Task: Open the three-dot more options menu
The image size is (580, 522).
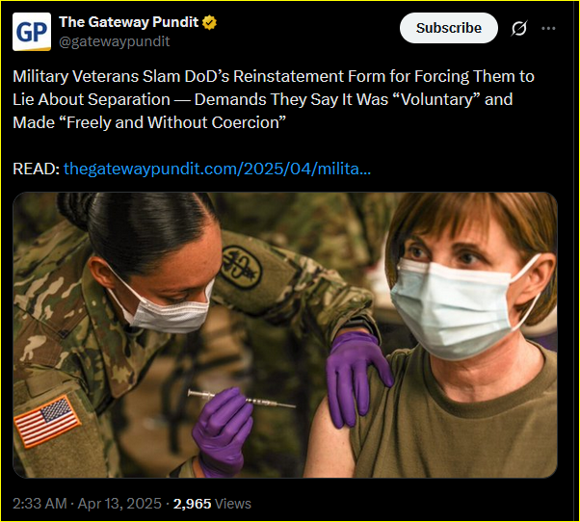Action: 548,28
